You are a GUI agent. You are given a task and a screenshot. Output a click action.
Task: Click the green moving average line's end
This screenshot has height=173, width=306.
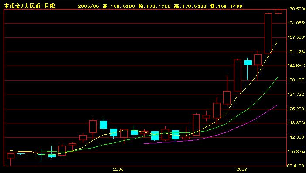coord(278,77)
